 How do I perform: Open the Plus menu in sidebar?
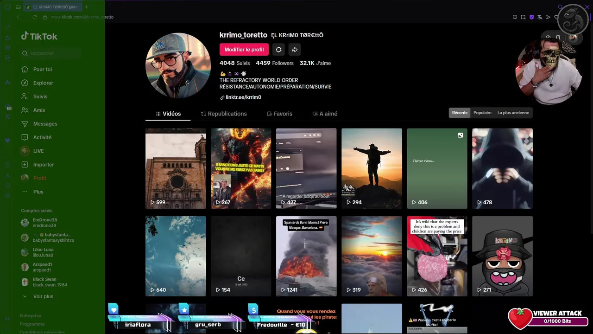(32, 192)
